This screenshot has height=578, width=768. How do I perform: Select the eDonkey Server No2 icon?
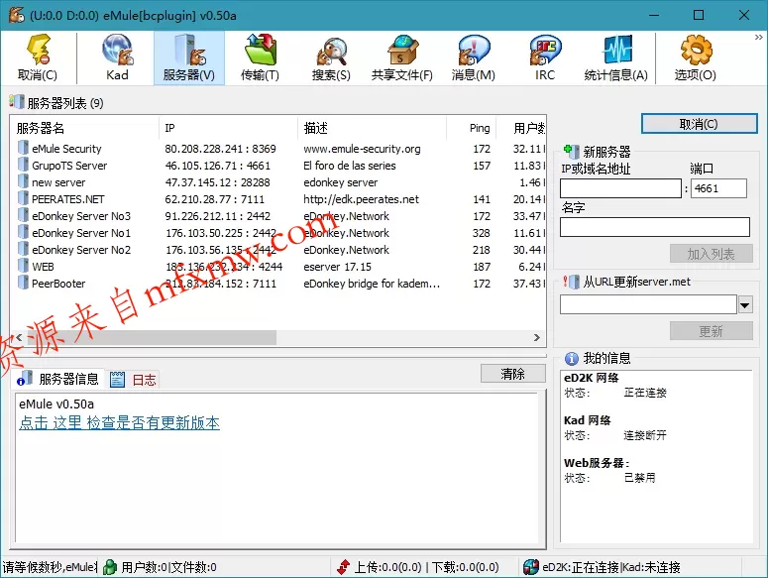pos(23,249)
